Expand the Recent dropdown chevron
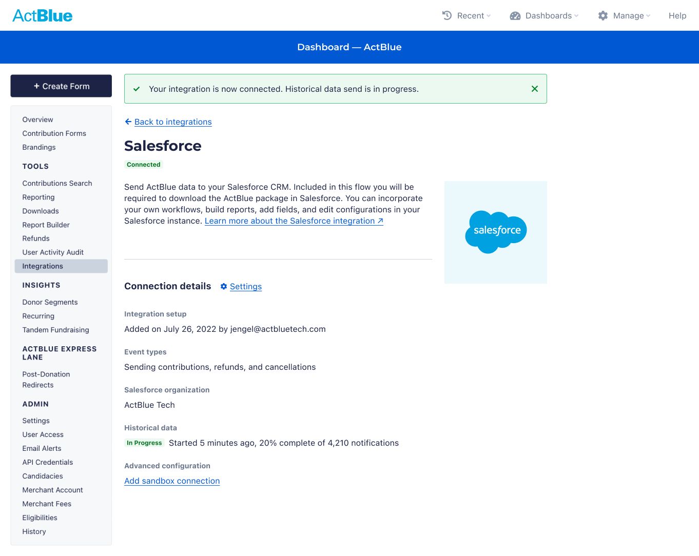The height and width of the screenshot is (556, 699). [489, 16]
